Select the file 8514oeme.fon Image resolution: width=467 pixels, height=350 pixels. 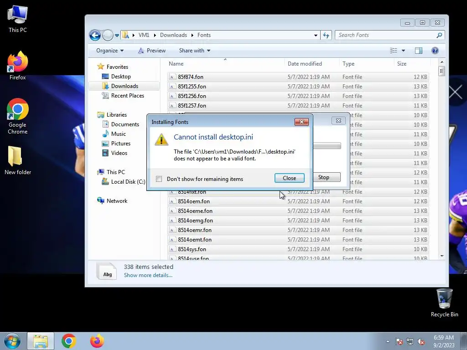pos(298,211)
